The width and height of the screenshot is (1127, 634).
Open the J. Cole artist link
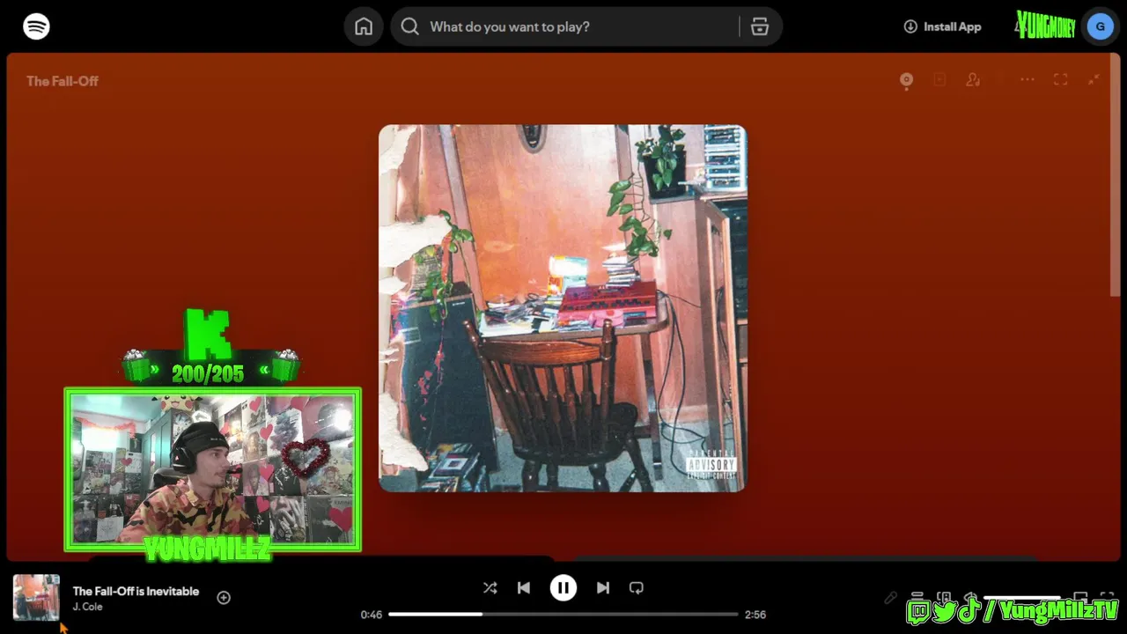(87, 607)
